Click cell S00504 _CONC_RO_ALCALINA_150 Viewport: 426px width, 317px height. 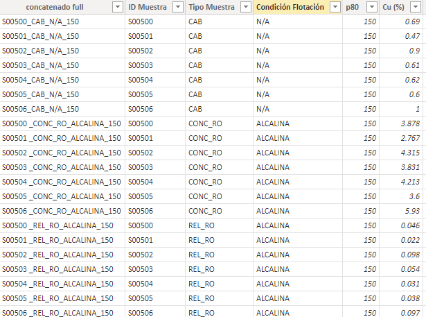pos(62,182)
